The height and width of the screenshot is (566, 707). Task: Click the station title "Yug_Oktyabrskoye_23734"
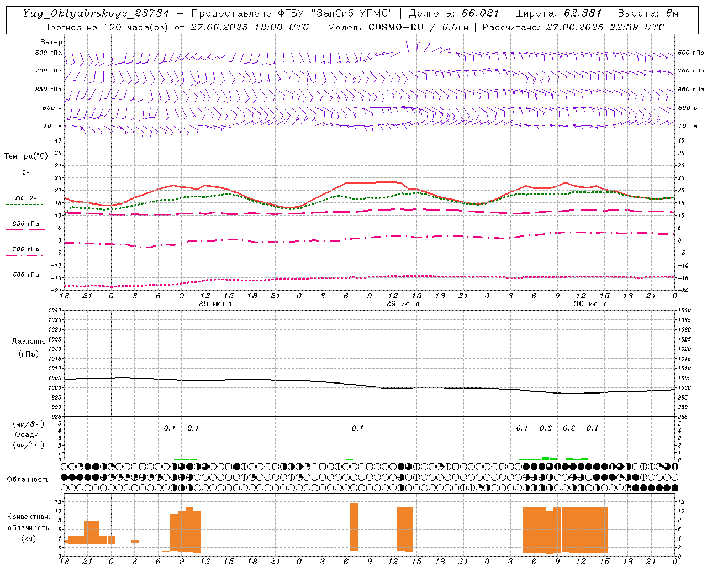tap(96, 13)
